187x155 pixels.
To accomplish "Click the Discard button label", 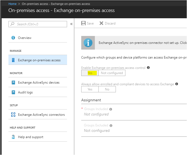I will click(110, 23).
